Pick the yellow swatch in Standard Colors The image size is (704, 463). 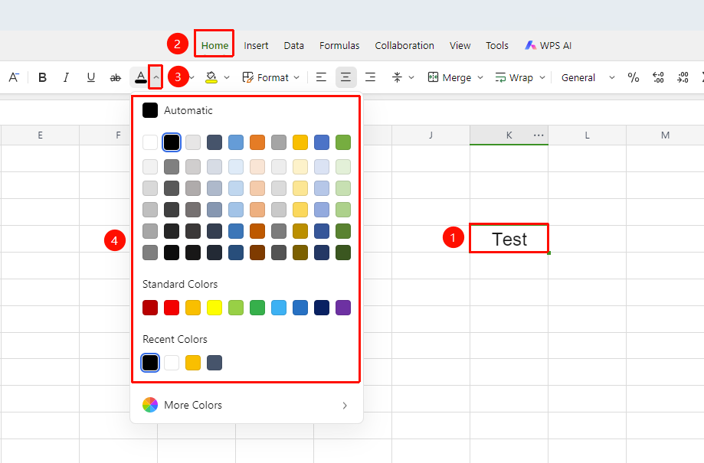[x=214, y=308]
